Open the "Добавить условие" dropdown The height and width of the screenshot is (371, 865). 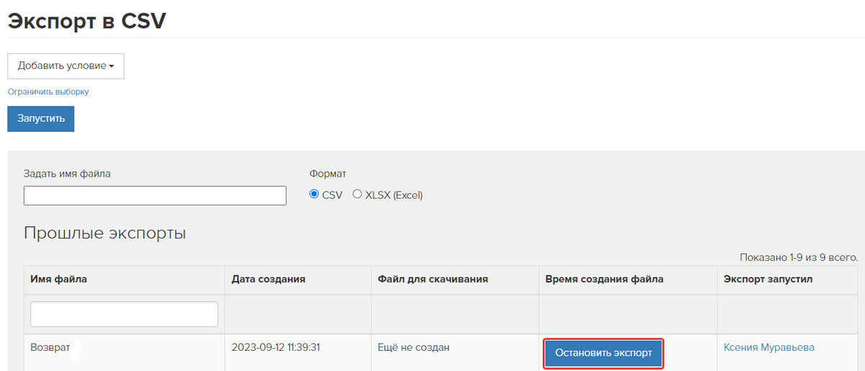[x=66, y=66]
